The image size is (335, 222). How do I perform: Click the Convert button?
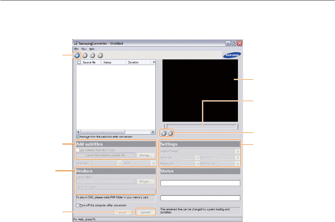tap(146, 212)
